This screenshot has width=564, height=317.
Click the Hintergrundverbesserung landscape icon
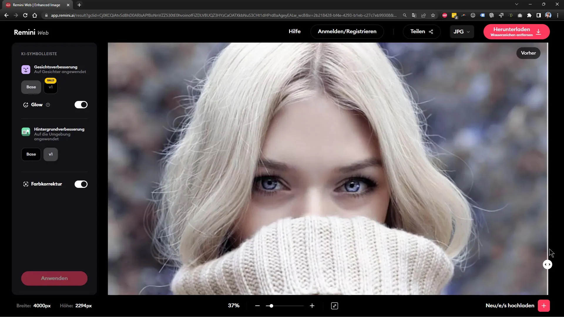26,132
